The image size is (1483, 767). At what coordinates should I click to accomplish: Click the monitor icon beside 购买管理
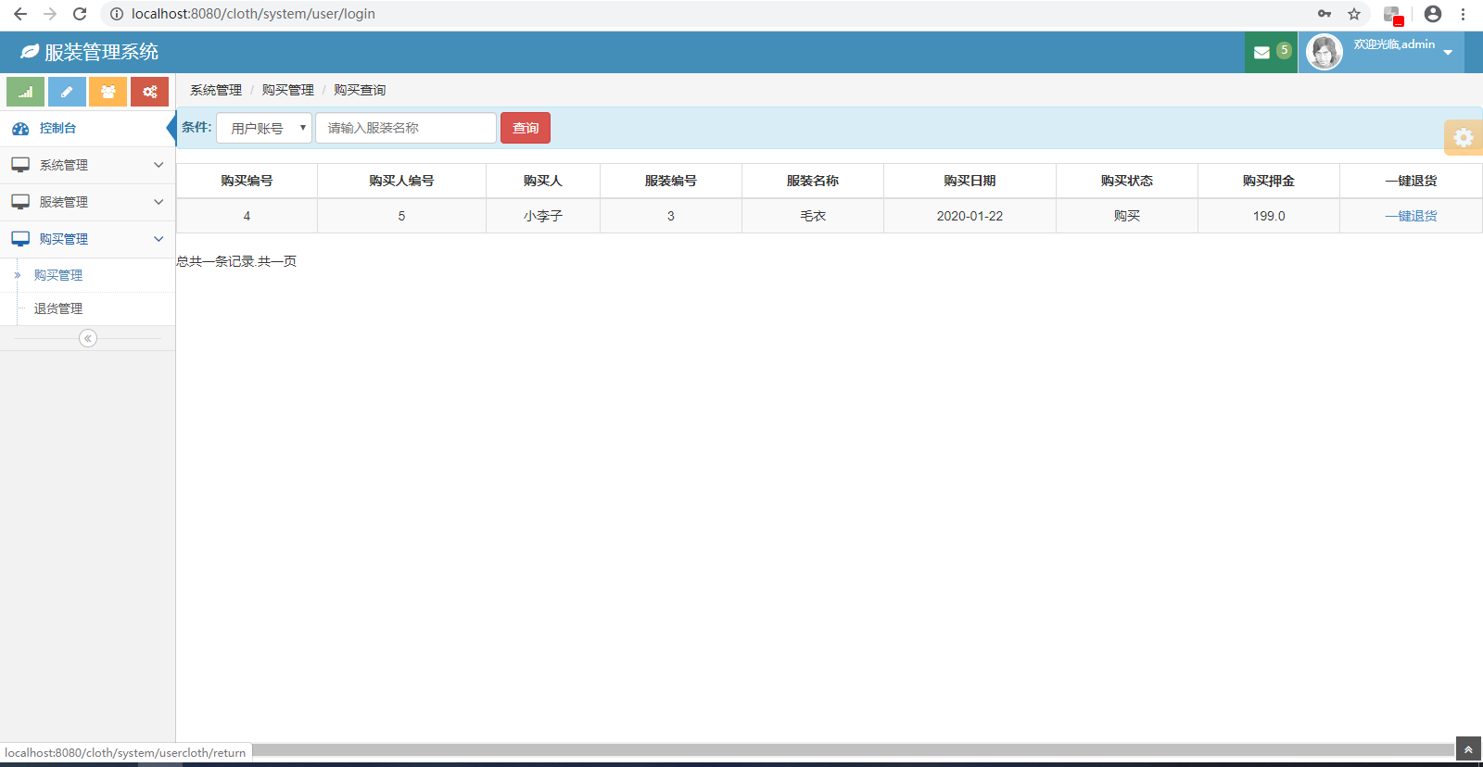click(20, 239)
